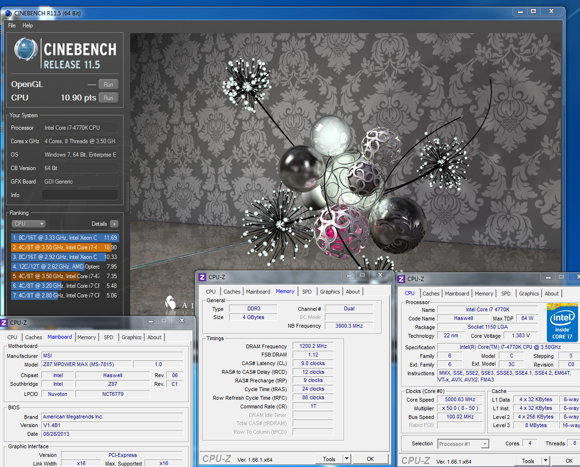
Task: Switch to Graphics tab in Memory CPU-Z window
Action: click(x=330, y=292)
